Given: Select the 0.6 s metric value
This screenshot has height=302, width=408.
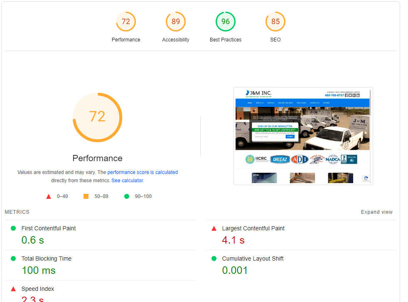Looking at the screenshot, I should (32, 240).
